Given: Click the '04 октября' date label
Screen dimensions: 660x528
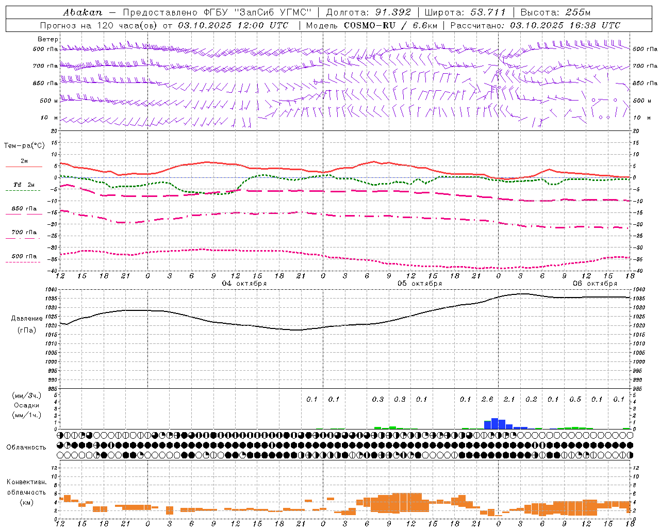Looking at the screenshot, I should (244, 284).
